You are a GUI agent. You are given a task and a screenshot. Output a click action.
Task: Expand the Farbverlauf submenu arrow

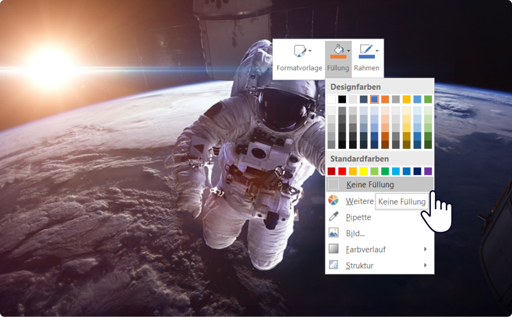425,249
